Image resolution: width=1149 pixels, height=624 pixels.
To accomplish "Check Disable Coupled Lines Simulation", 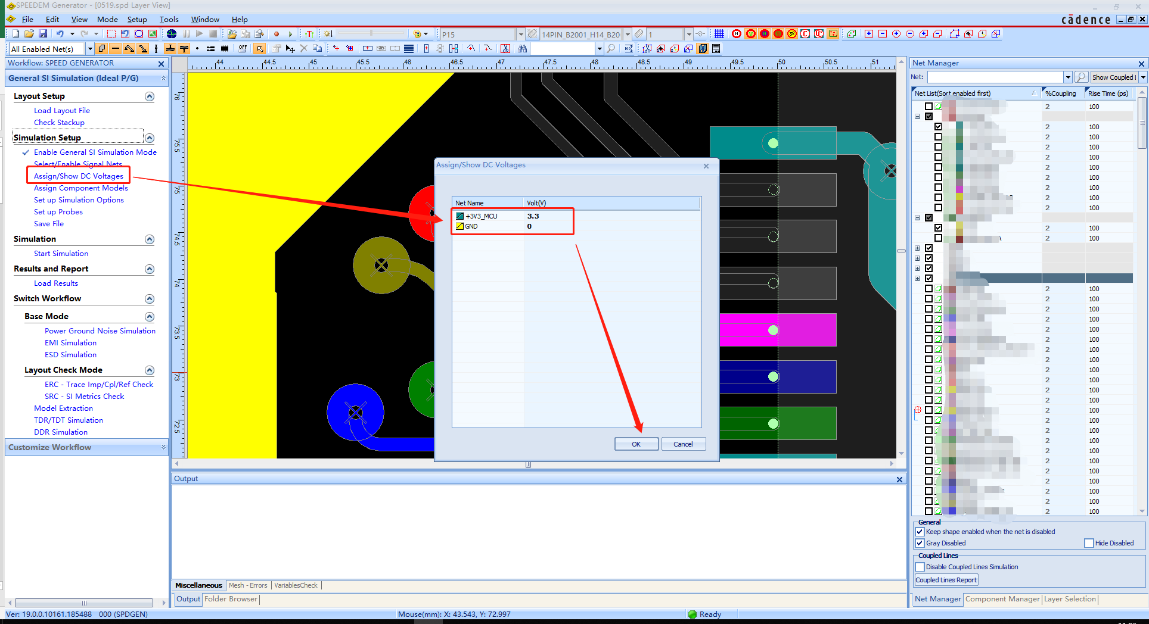I will (x=920, y=567).
